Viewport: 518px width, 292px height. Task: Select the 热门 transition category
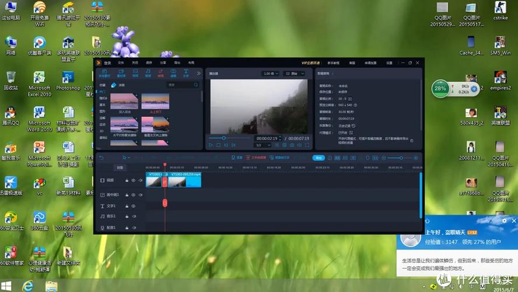(x=103, y=92)
